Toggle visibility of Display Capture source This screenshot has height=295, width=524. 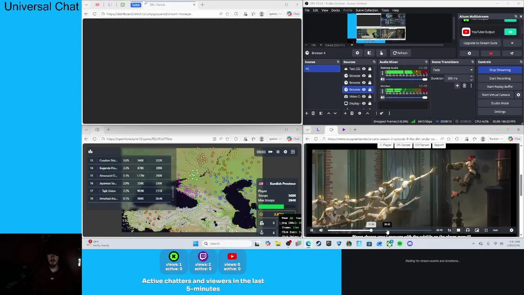point(364,103)
